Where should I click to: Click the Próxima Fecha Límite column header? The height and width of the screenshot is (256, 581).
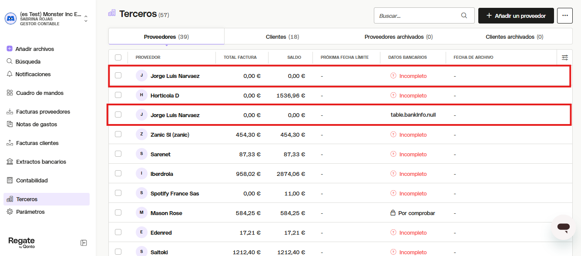coord(345,57)
